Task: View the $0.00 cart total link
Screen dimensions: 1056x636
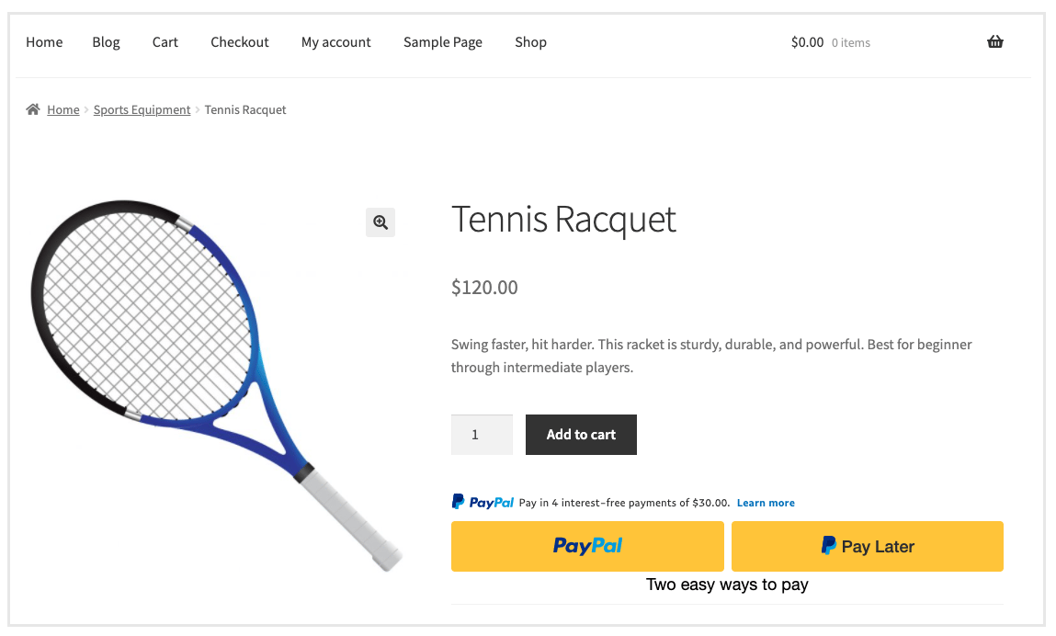Action: click(807, 42)
